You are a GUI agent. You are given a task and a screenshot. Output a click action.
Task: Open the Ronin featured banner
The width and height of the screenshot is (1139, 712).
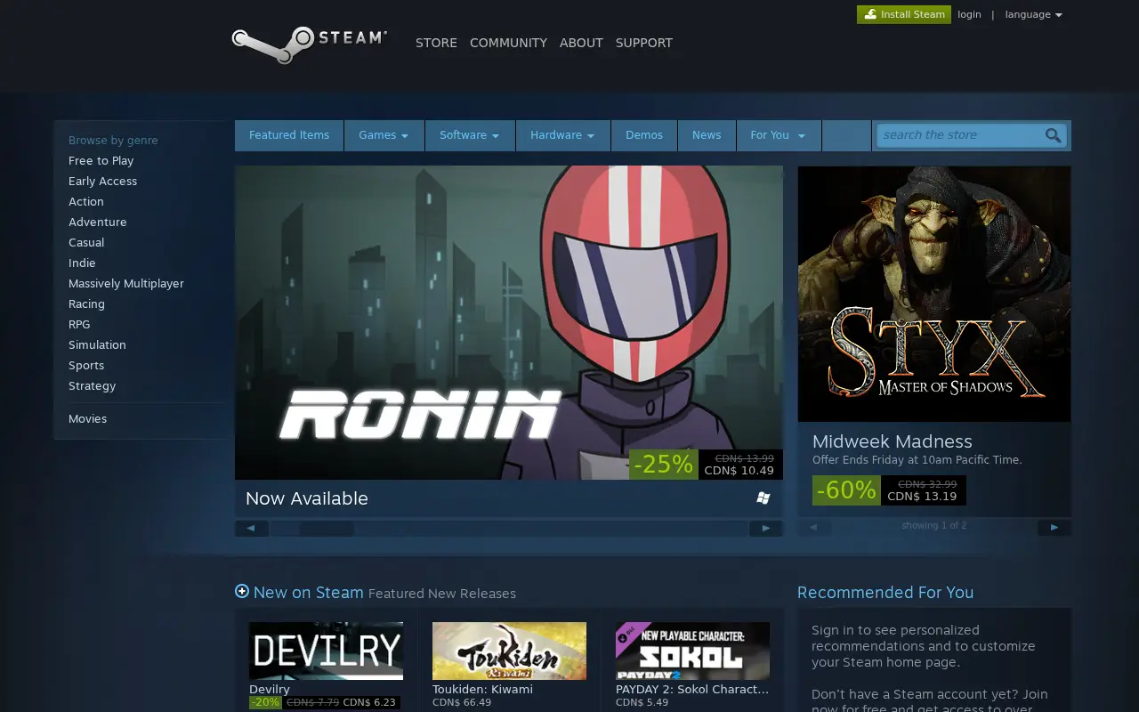[x=509, y=322]
